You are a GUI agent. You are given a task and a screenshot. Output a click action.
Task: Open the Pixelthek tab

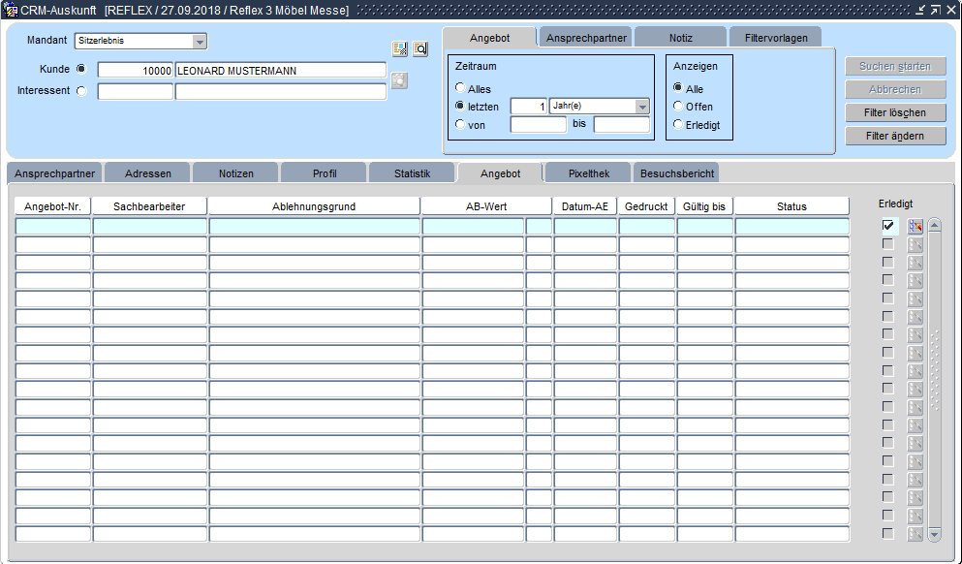pos(587,173)
